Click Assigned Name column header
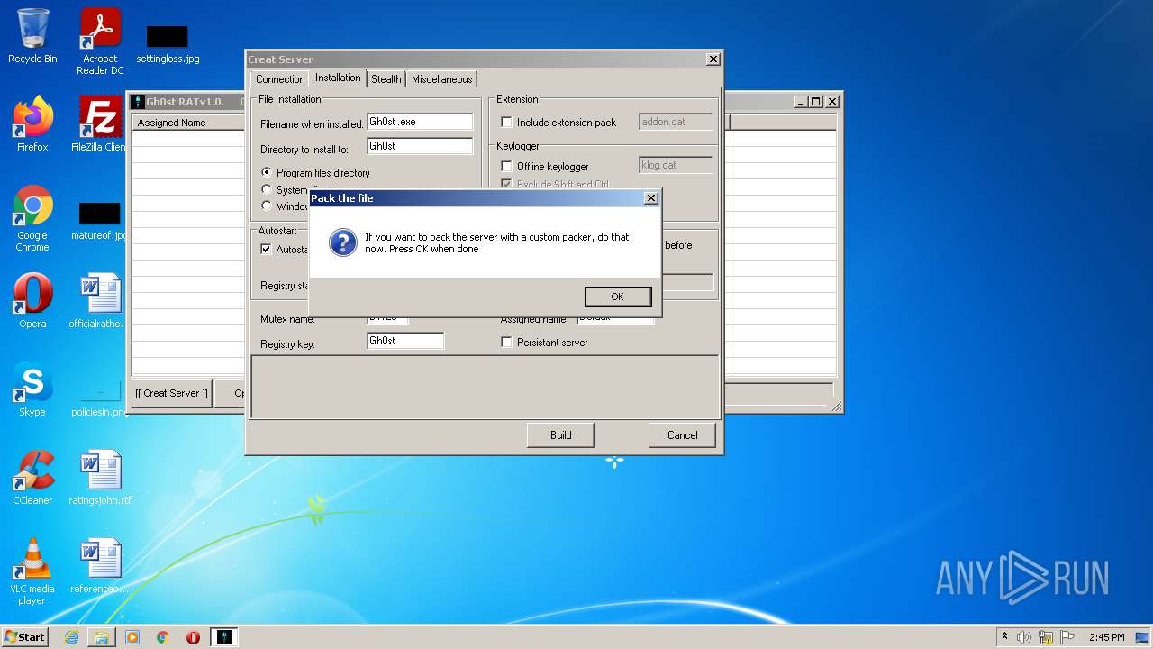 [188, 123]
